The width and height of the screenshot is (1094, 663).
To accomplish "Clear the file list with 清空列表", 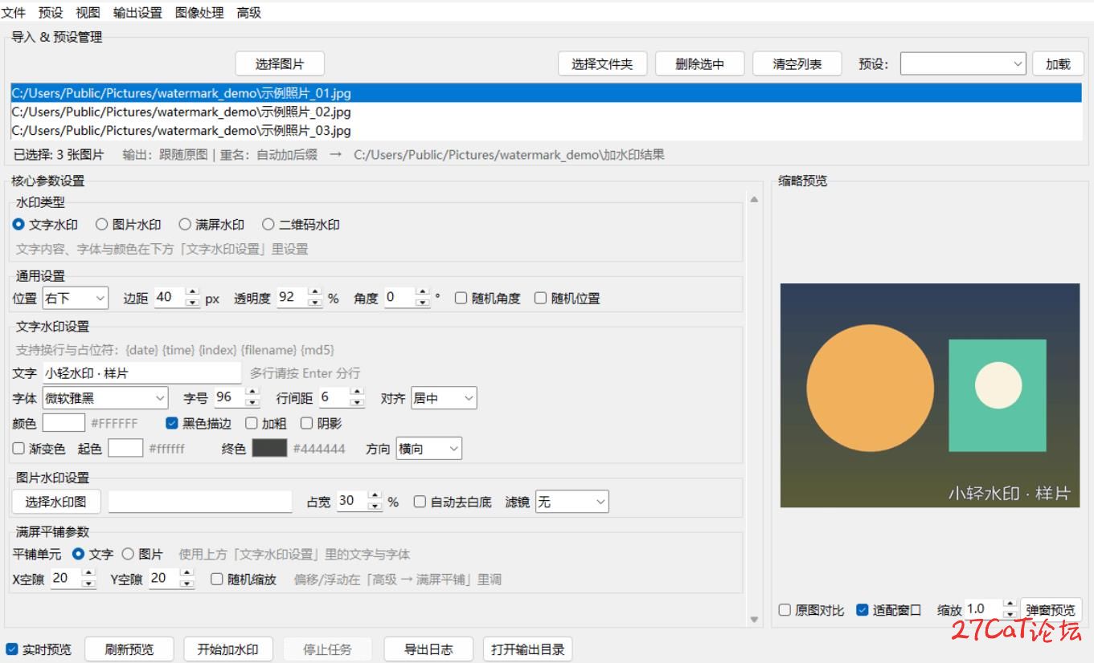I will [797, 64].
